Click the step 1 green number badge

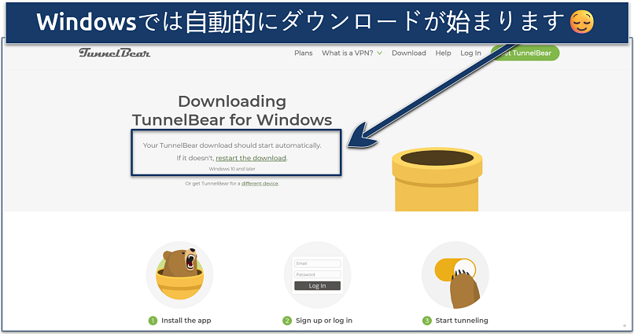[153, 321]
